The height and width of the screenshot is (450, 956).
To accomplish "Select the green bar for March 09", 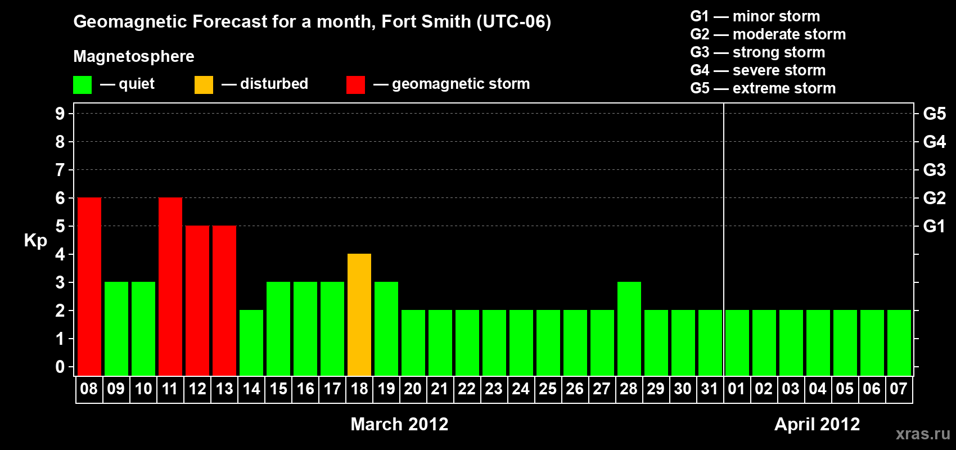I will [x=116, y=329].
